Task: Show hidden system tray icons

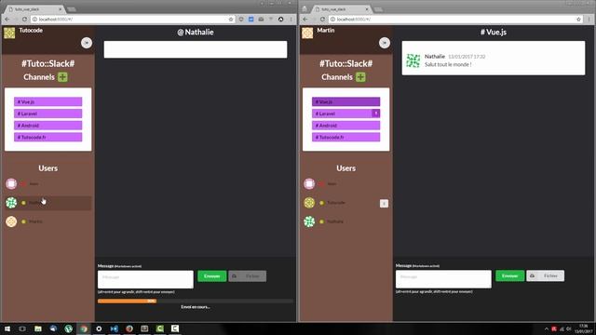Action: tap(547, 328)
